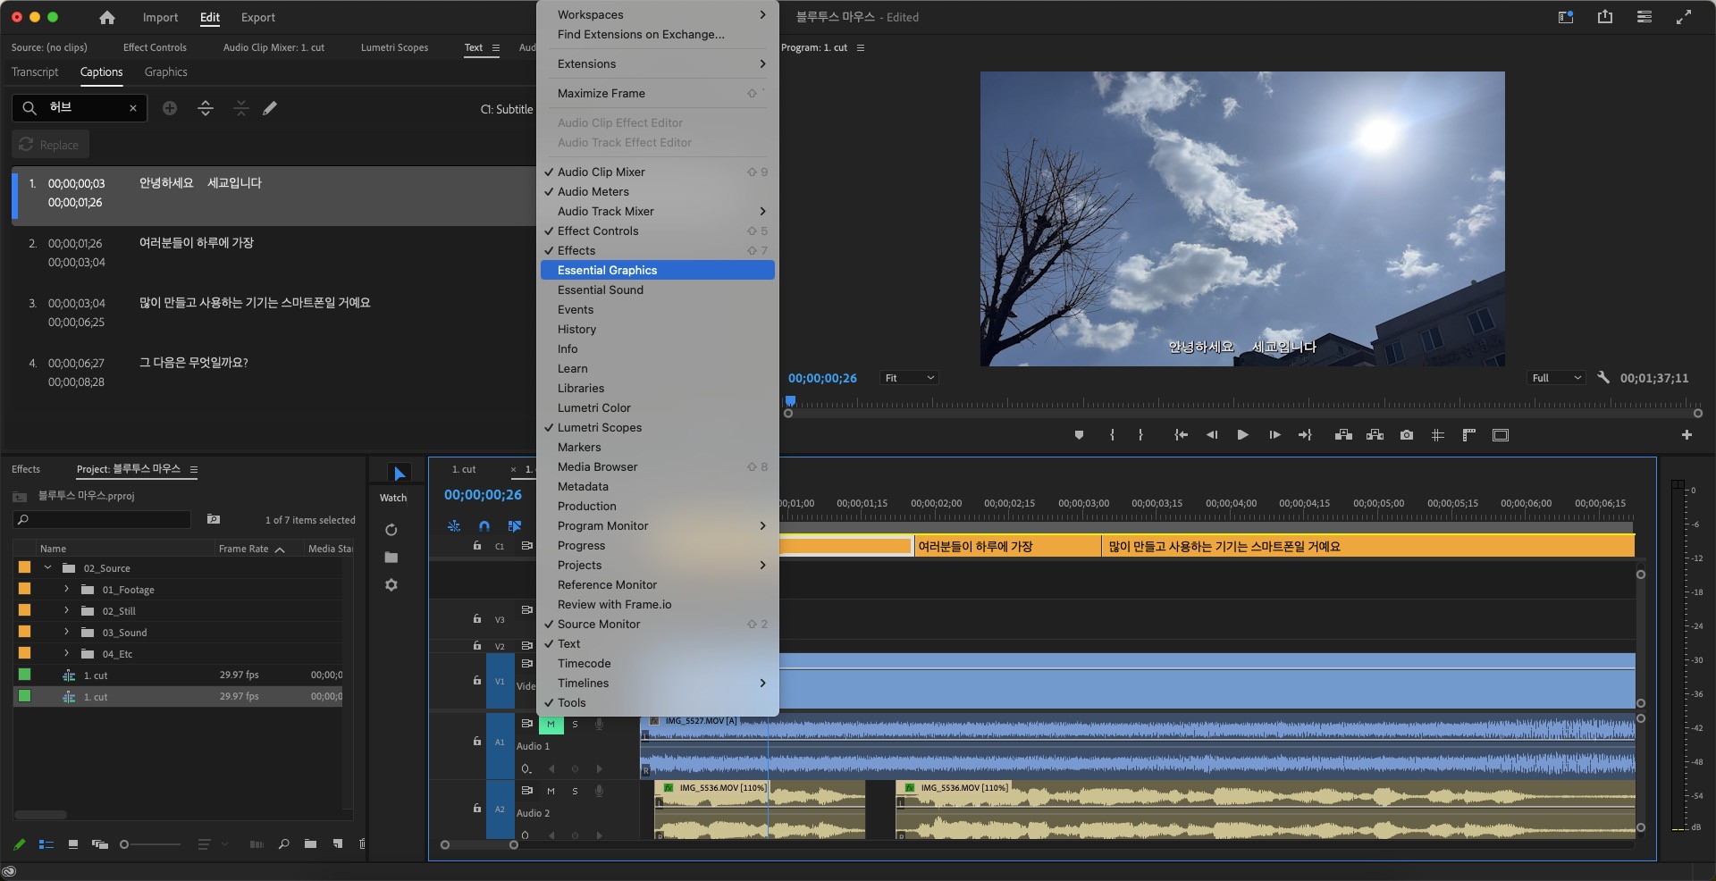Click the Add Marker icon in the Program Monitor

pos(1079,435)
